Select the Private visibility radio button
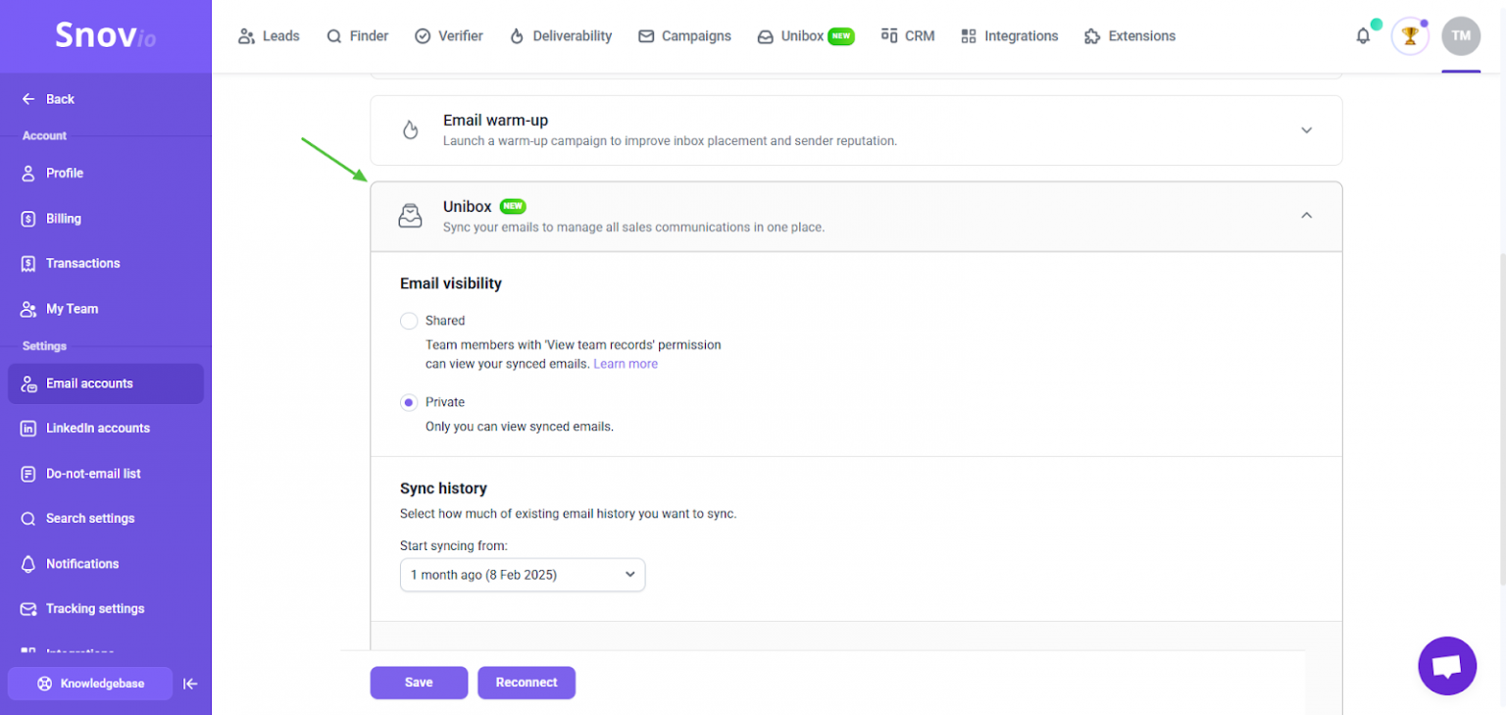Viewport: 1506px width, 715px height. pyautogui.click(x=409, y=402)
